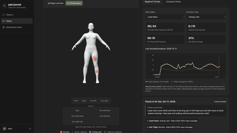The width and height of the screenshot is (237, 133).
Task: Click the Patient Journal Note text
Action: click(x=186, y=112)
